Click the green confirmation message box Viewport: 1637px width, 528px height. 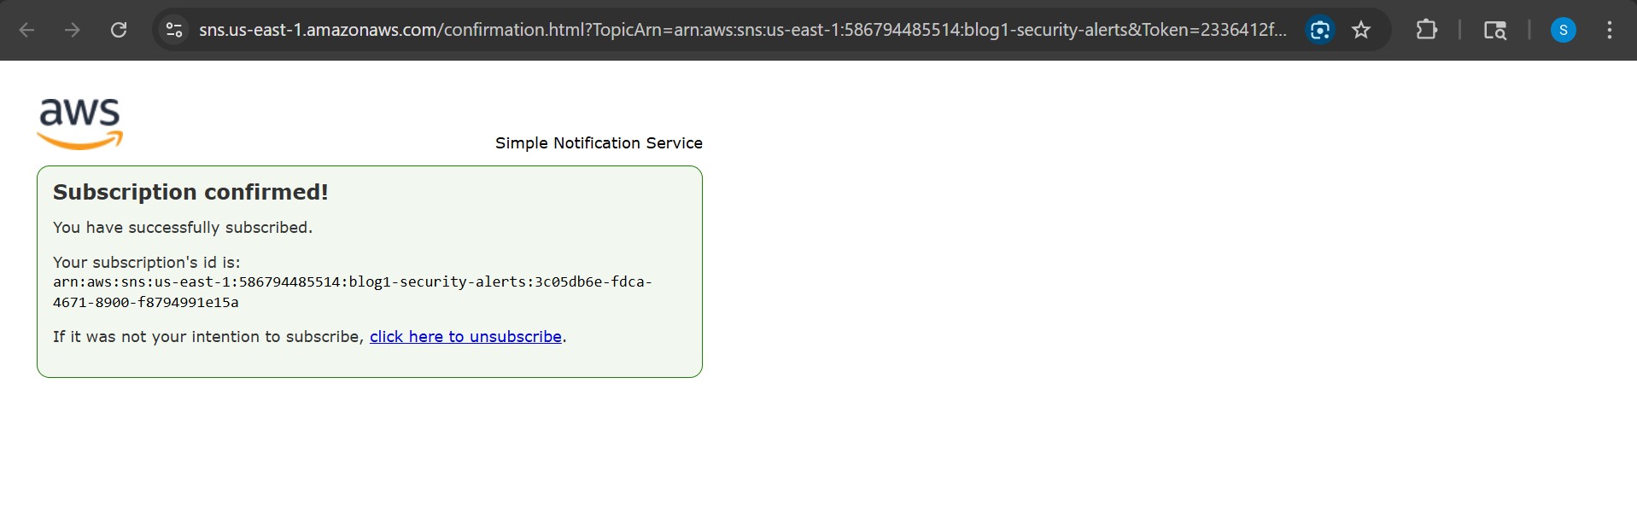point(369,271)
